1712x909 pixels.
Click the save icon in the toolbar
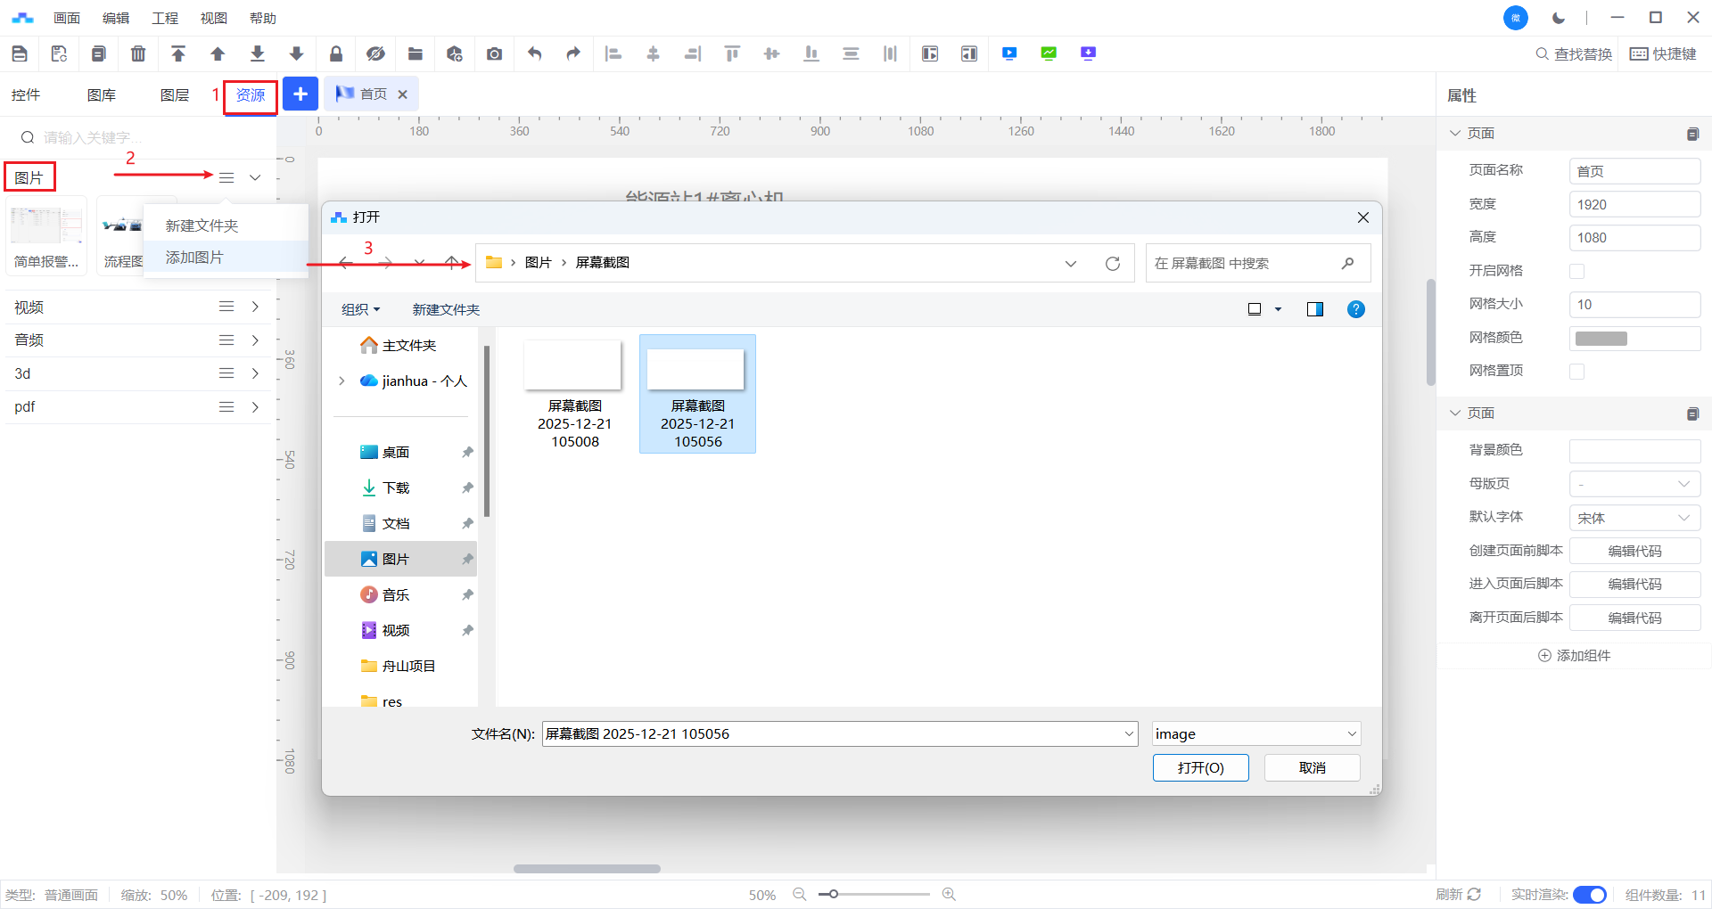[x=20, y=53]
